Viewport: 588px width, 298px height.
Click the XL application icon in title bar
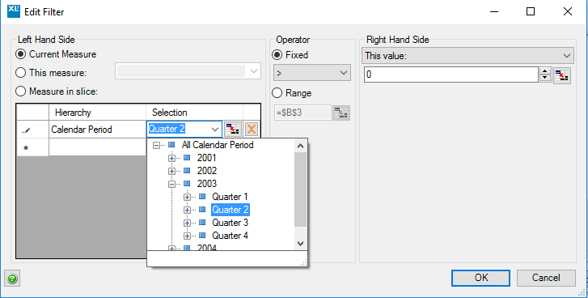click(14, 11)
